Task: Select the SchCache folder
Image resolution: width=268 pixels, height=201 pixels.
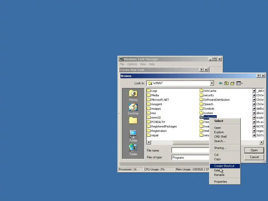Action: click(208, 91)
